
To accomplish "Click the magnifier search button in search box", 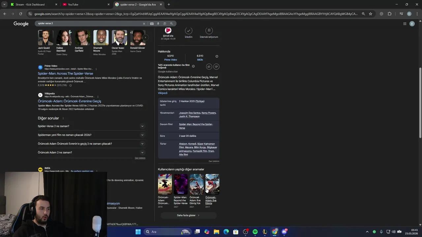I will click(171, 23).
